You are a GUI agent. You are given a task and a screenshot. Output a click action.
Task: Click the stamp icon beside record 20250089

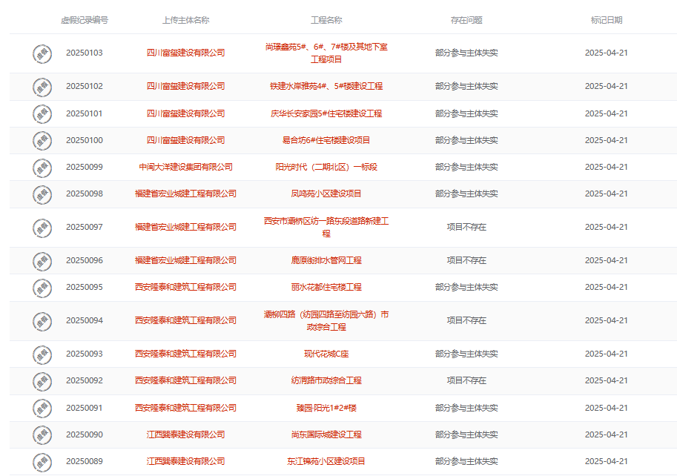[41, 460]
